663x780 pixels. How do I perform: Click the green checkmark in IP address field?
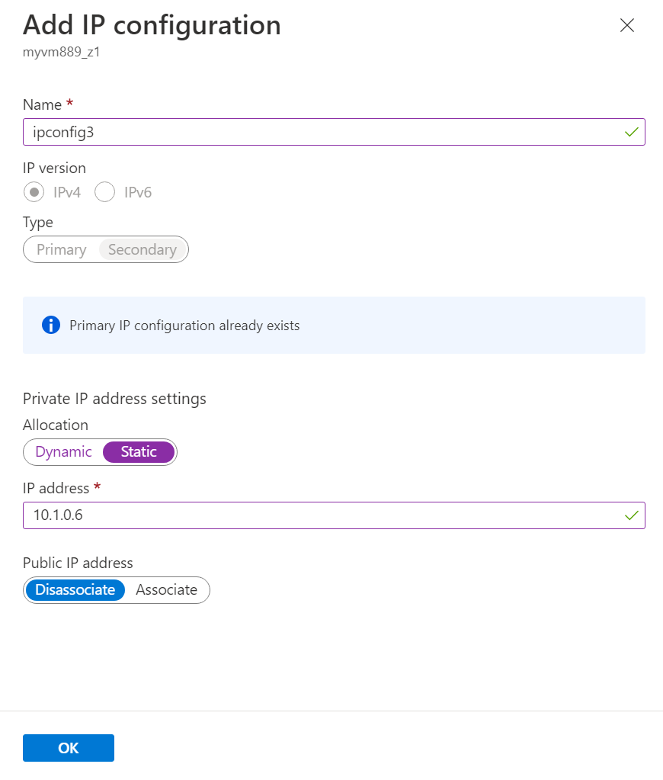[631, 515]
